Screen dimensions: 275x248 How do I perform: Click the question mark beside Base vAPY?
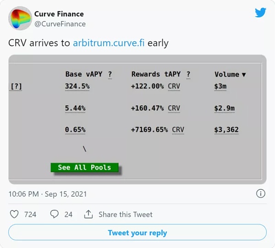pyautogui.click(x=110, y=74)
